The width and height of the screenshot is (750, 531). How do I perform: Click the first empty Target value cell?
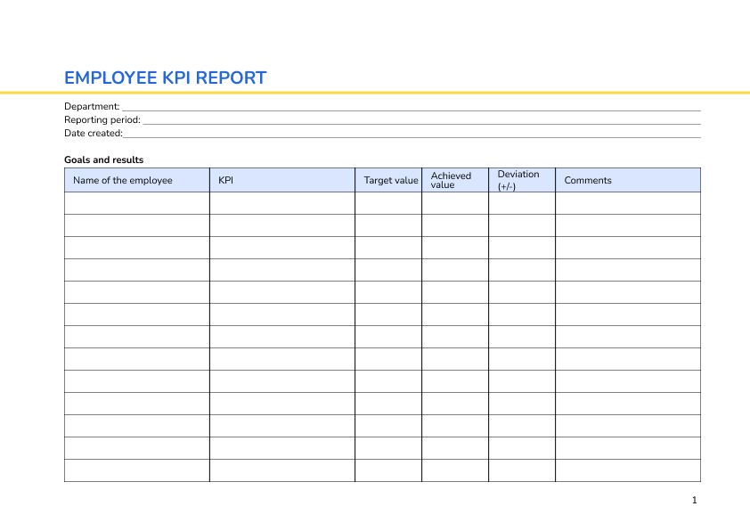tap(389, 203)
